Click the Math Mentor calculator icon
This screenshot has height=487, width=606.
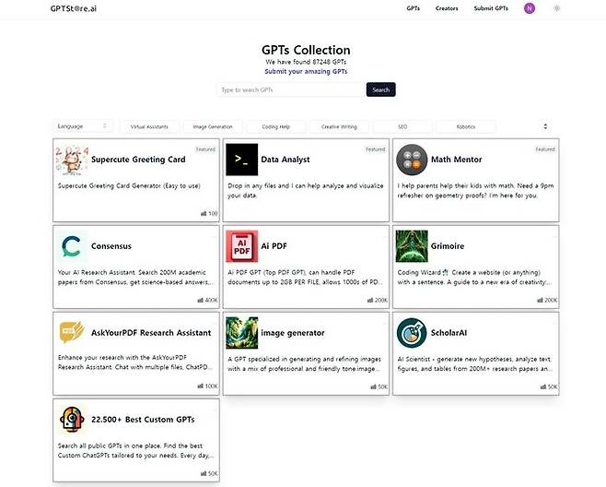[412, 160]
